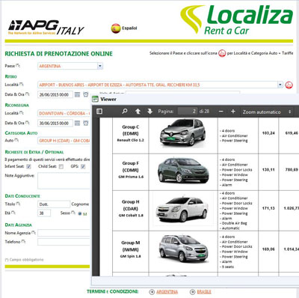Click the GM Prisma car image
299x298 pixels.
coord(182,170)
